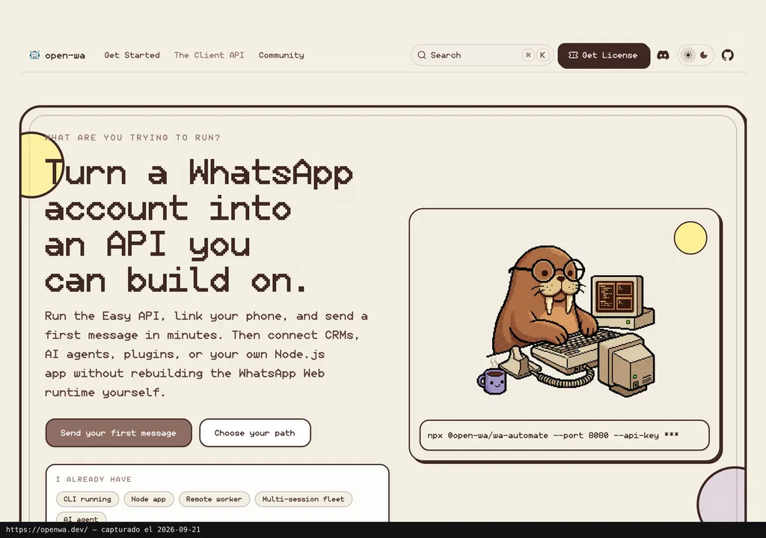Click the 'I ALREADY HAVE' label

tap(94, 480)
